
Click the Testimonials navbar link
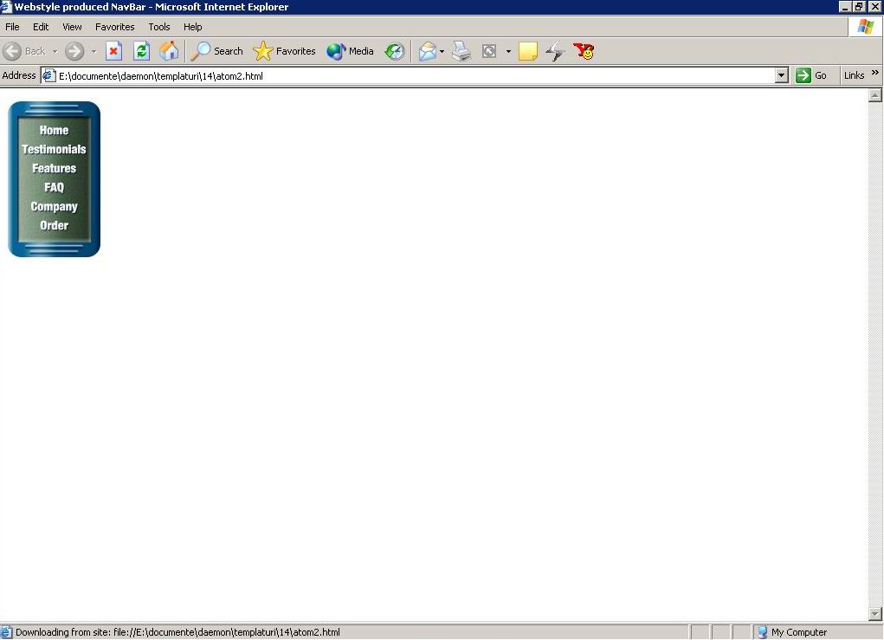pyautogui.click(x=54, y=149)
